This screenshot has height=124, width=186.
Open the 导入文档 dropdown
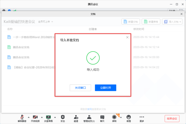172,22
